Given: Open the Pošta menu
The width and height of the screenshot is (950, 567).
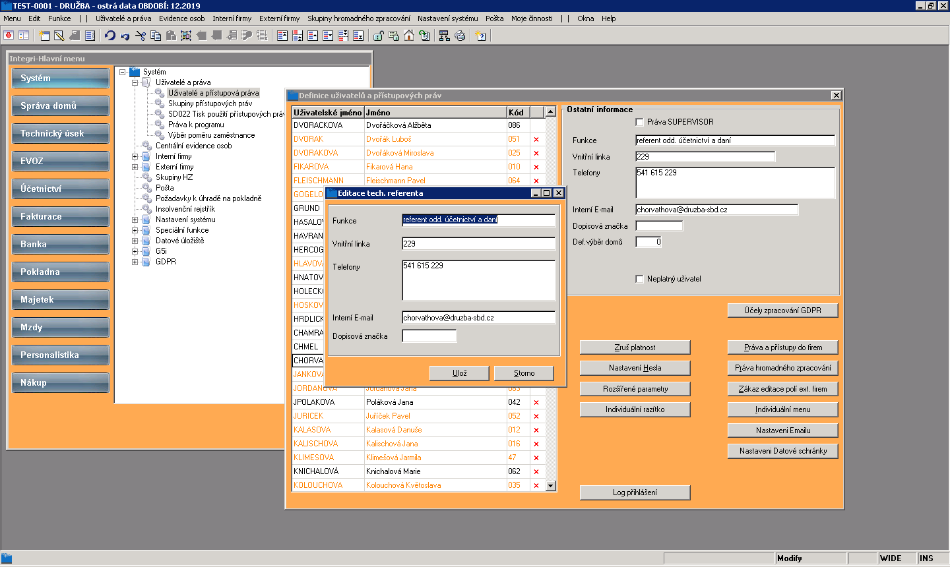Looking at the screenshot, I should 495,18.
